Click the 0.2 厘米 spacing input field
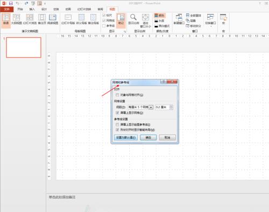The width and height of the screenshot is (269, 212). pos(162,107)
